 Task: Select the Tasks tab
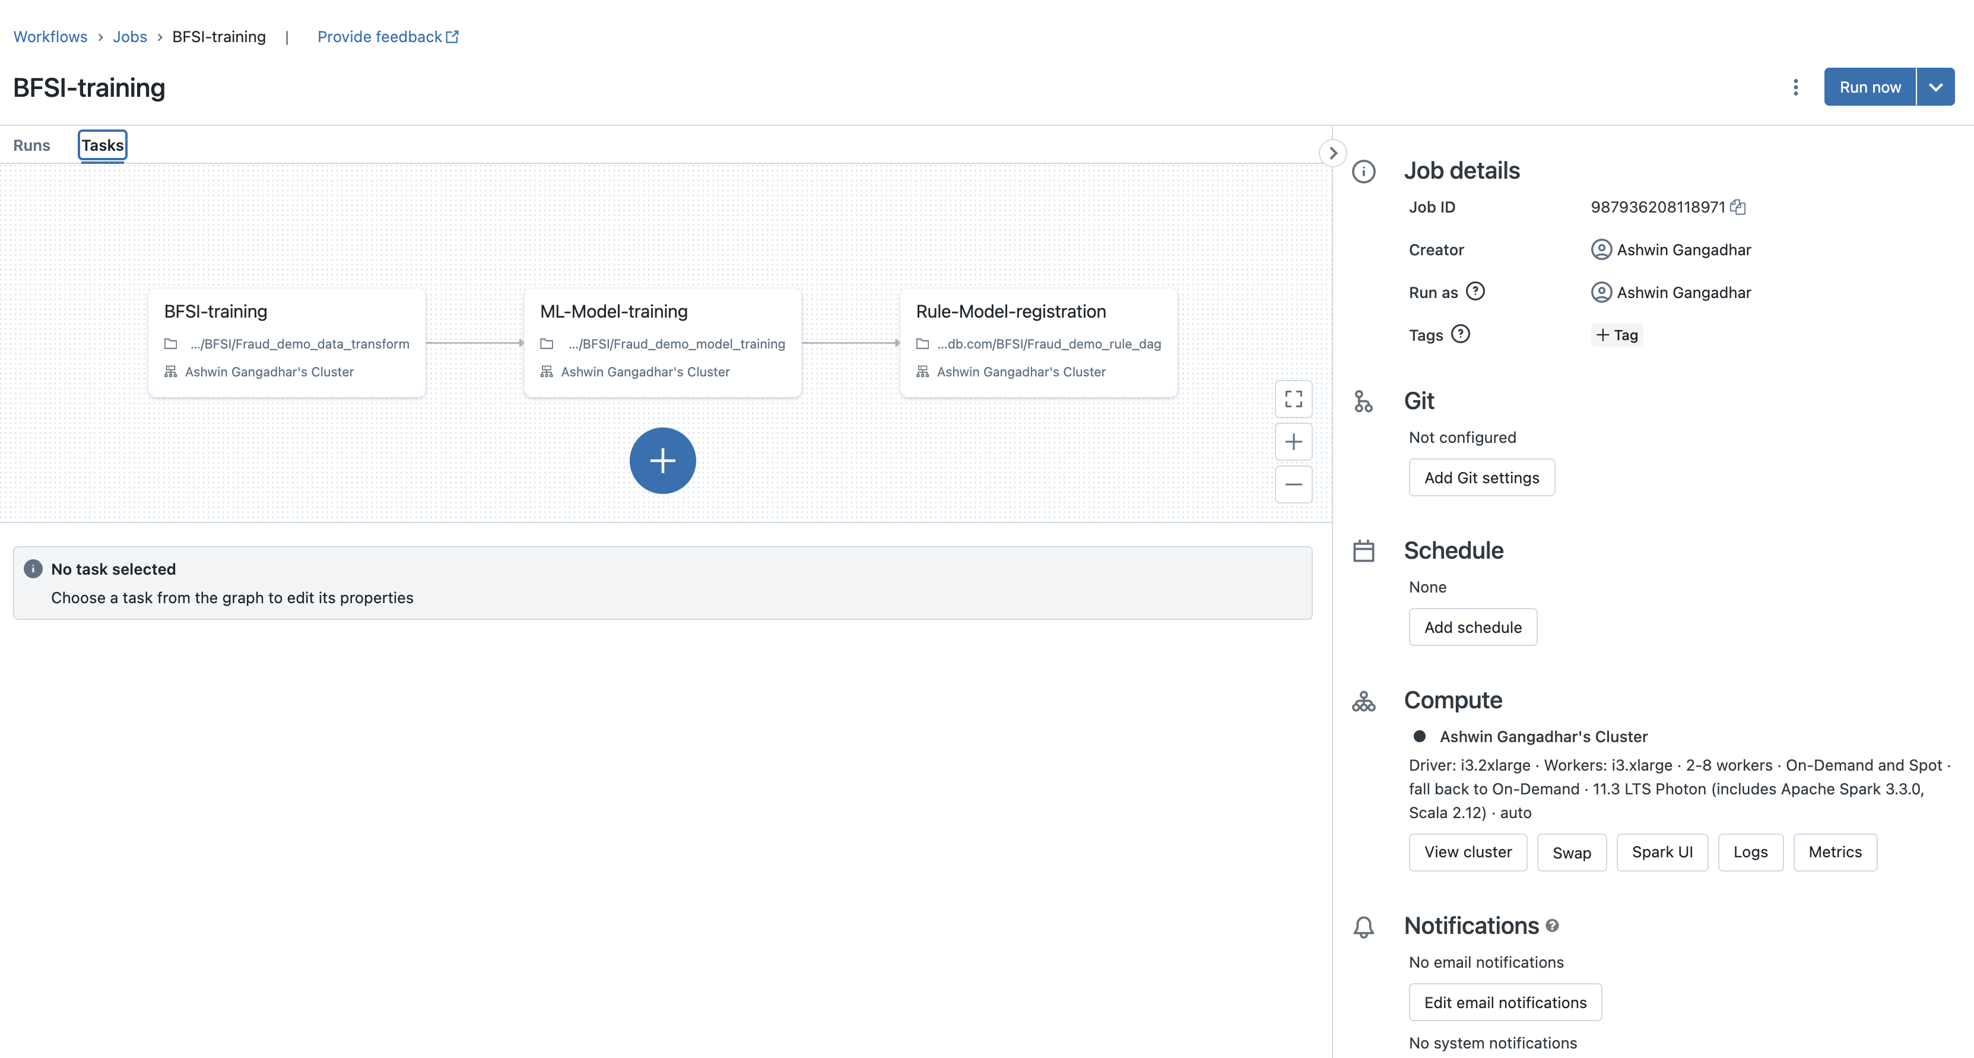point(102,145)
